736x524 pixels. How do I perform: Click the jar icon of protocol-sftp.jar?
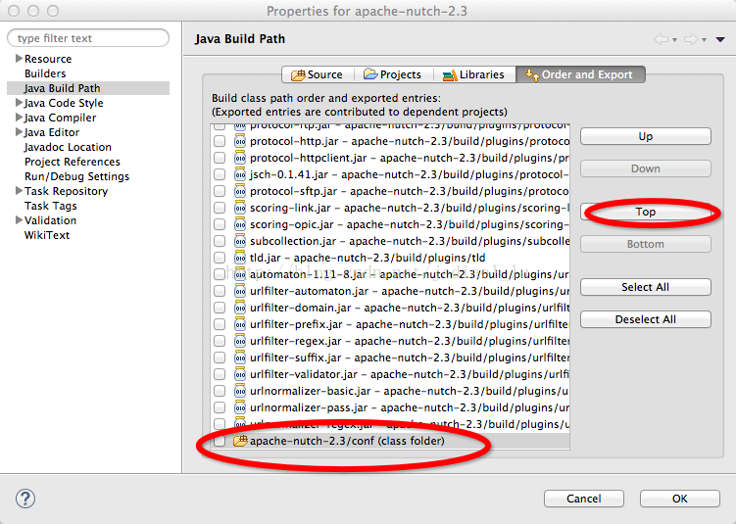240,191
